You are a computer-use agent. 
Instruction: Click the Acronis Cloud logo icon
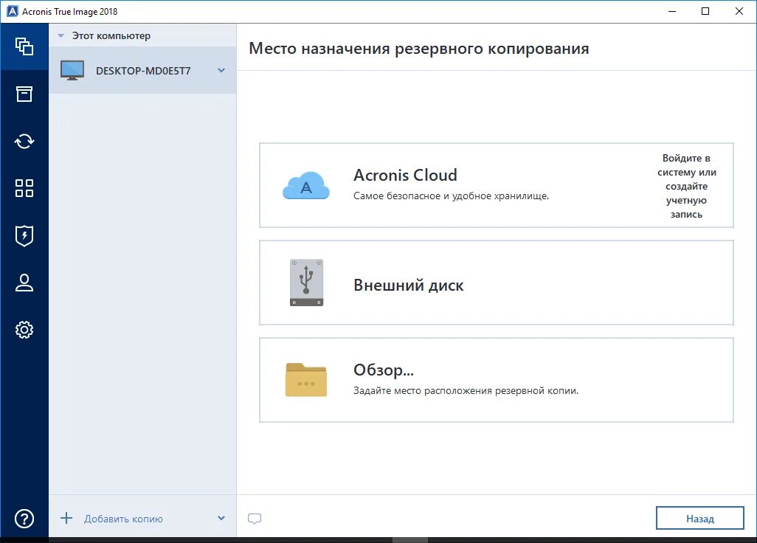click(x=306, y=185)
